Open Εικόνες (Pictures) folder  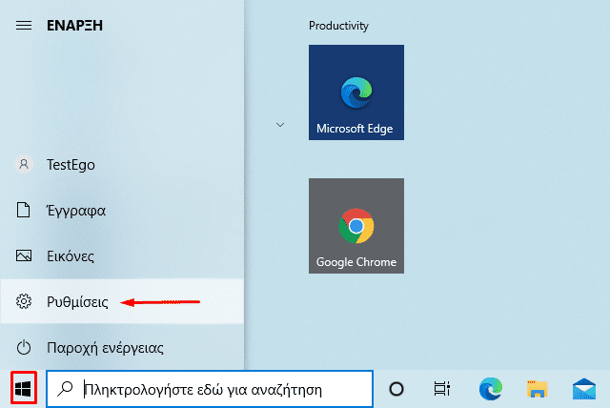coord(122,255)
